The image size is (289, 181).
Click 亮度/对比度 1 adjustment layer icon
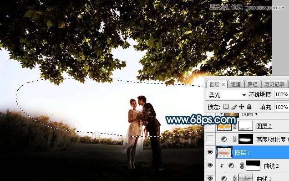(x=224, y=139)
